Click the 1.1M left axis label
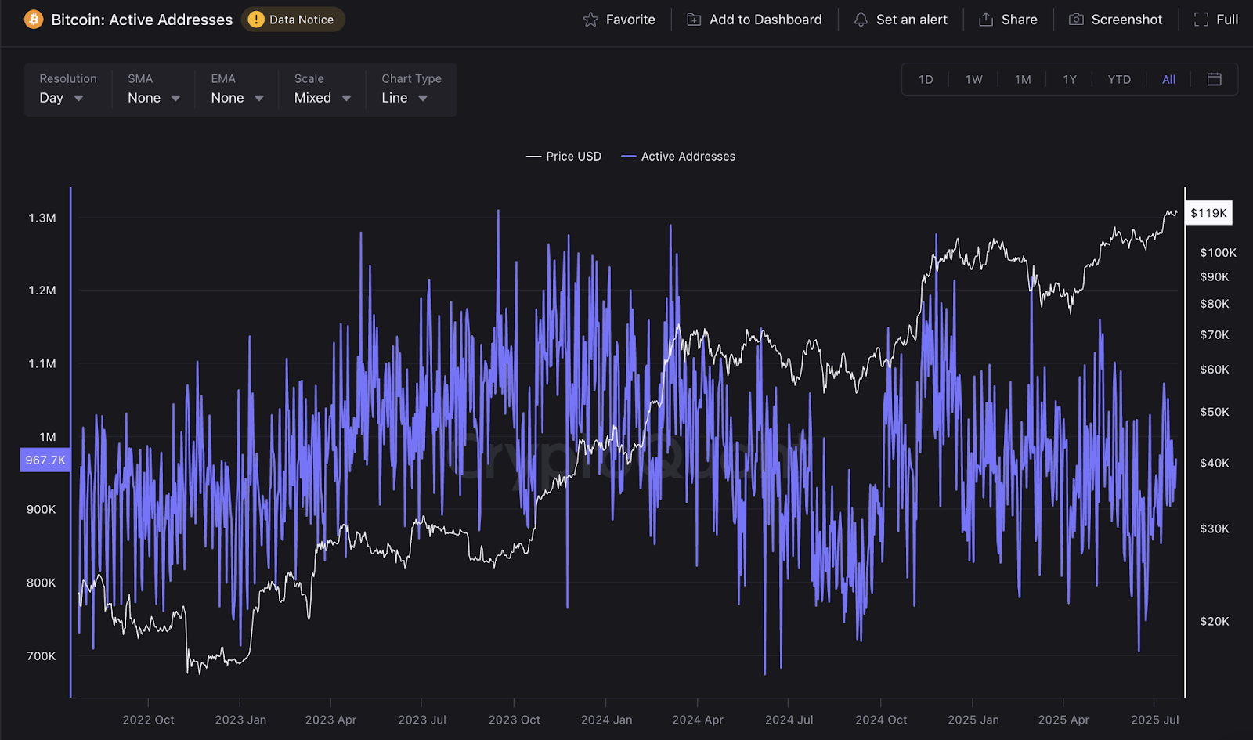The height and width of the screenshot is (740, 1253). (42, 363)
